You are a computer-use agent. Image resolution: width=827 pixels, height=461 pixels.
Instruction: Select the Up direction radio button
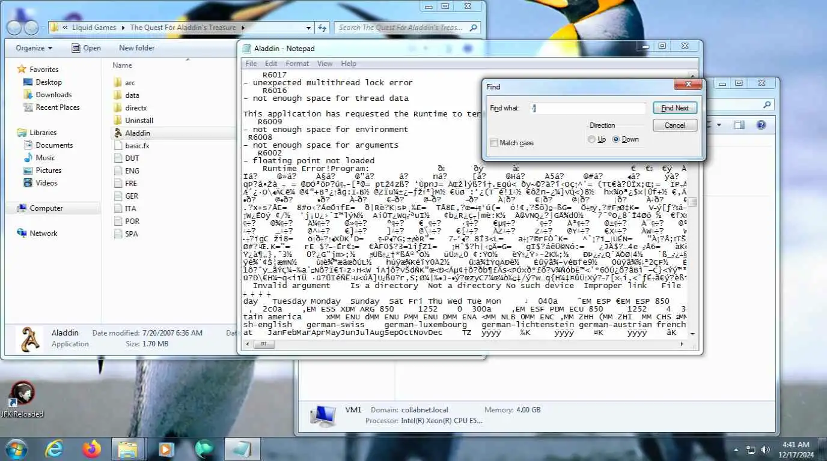point(592,139)
